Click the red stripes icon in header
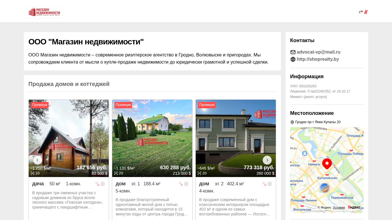392x220 pixels. click(x=366, y=12)
